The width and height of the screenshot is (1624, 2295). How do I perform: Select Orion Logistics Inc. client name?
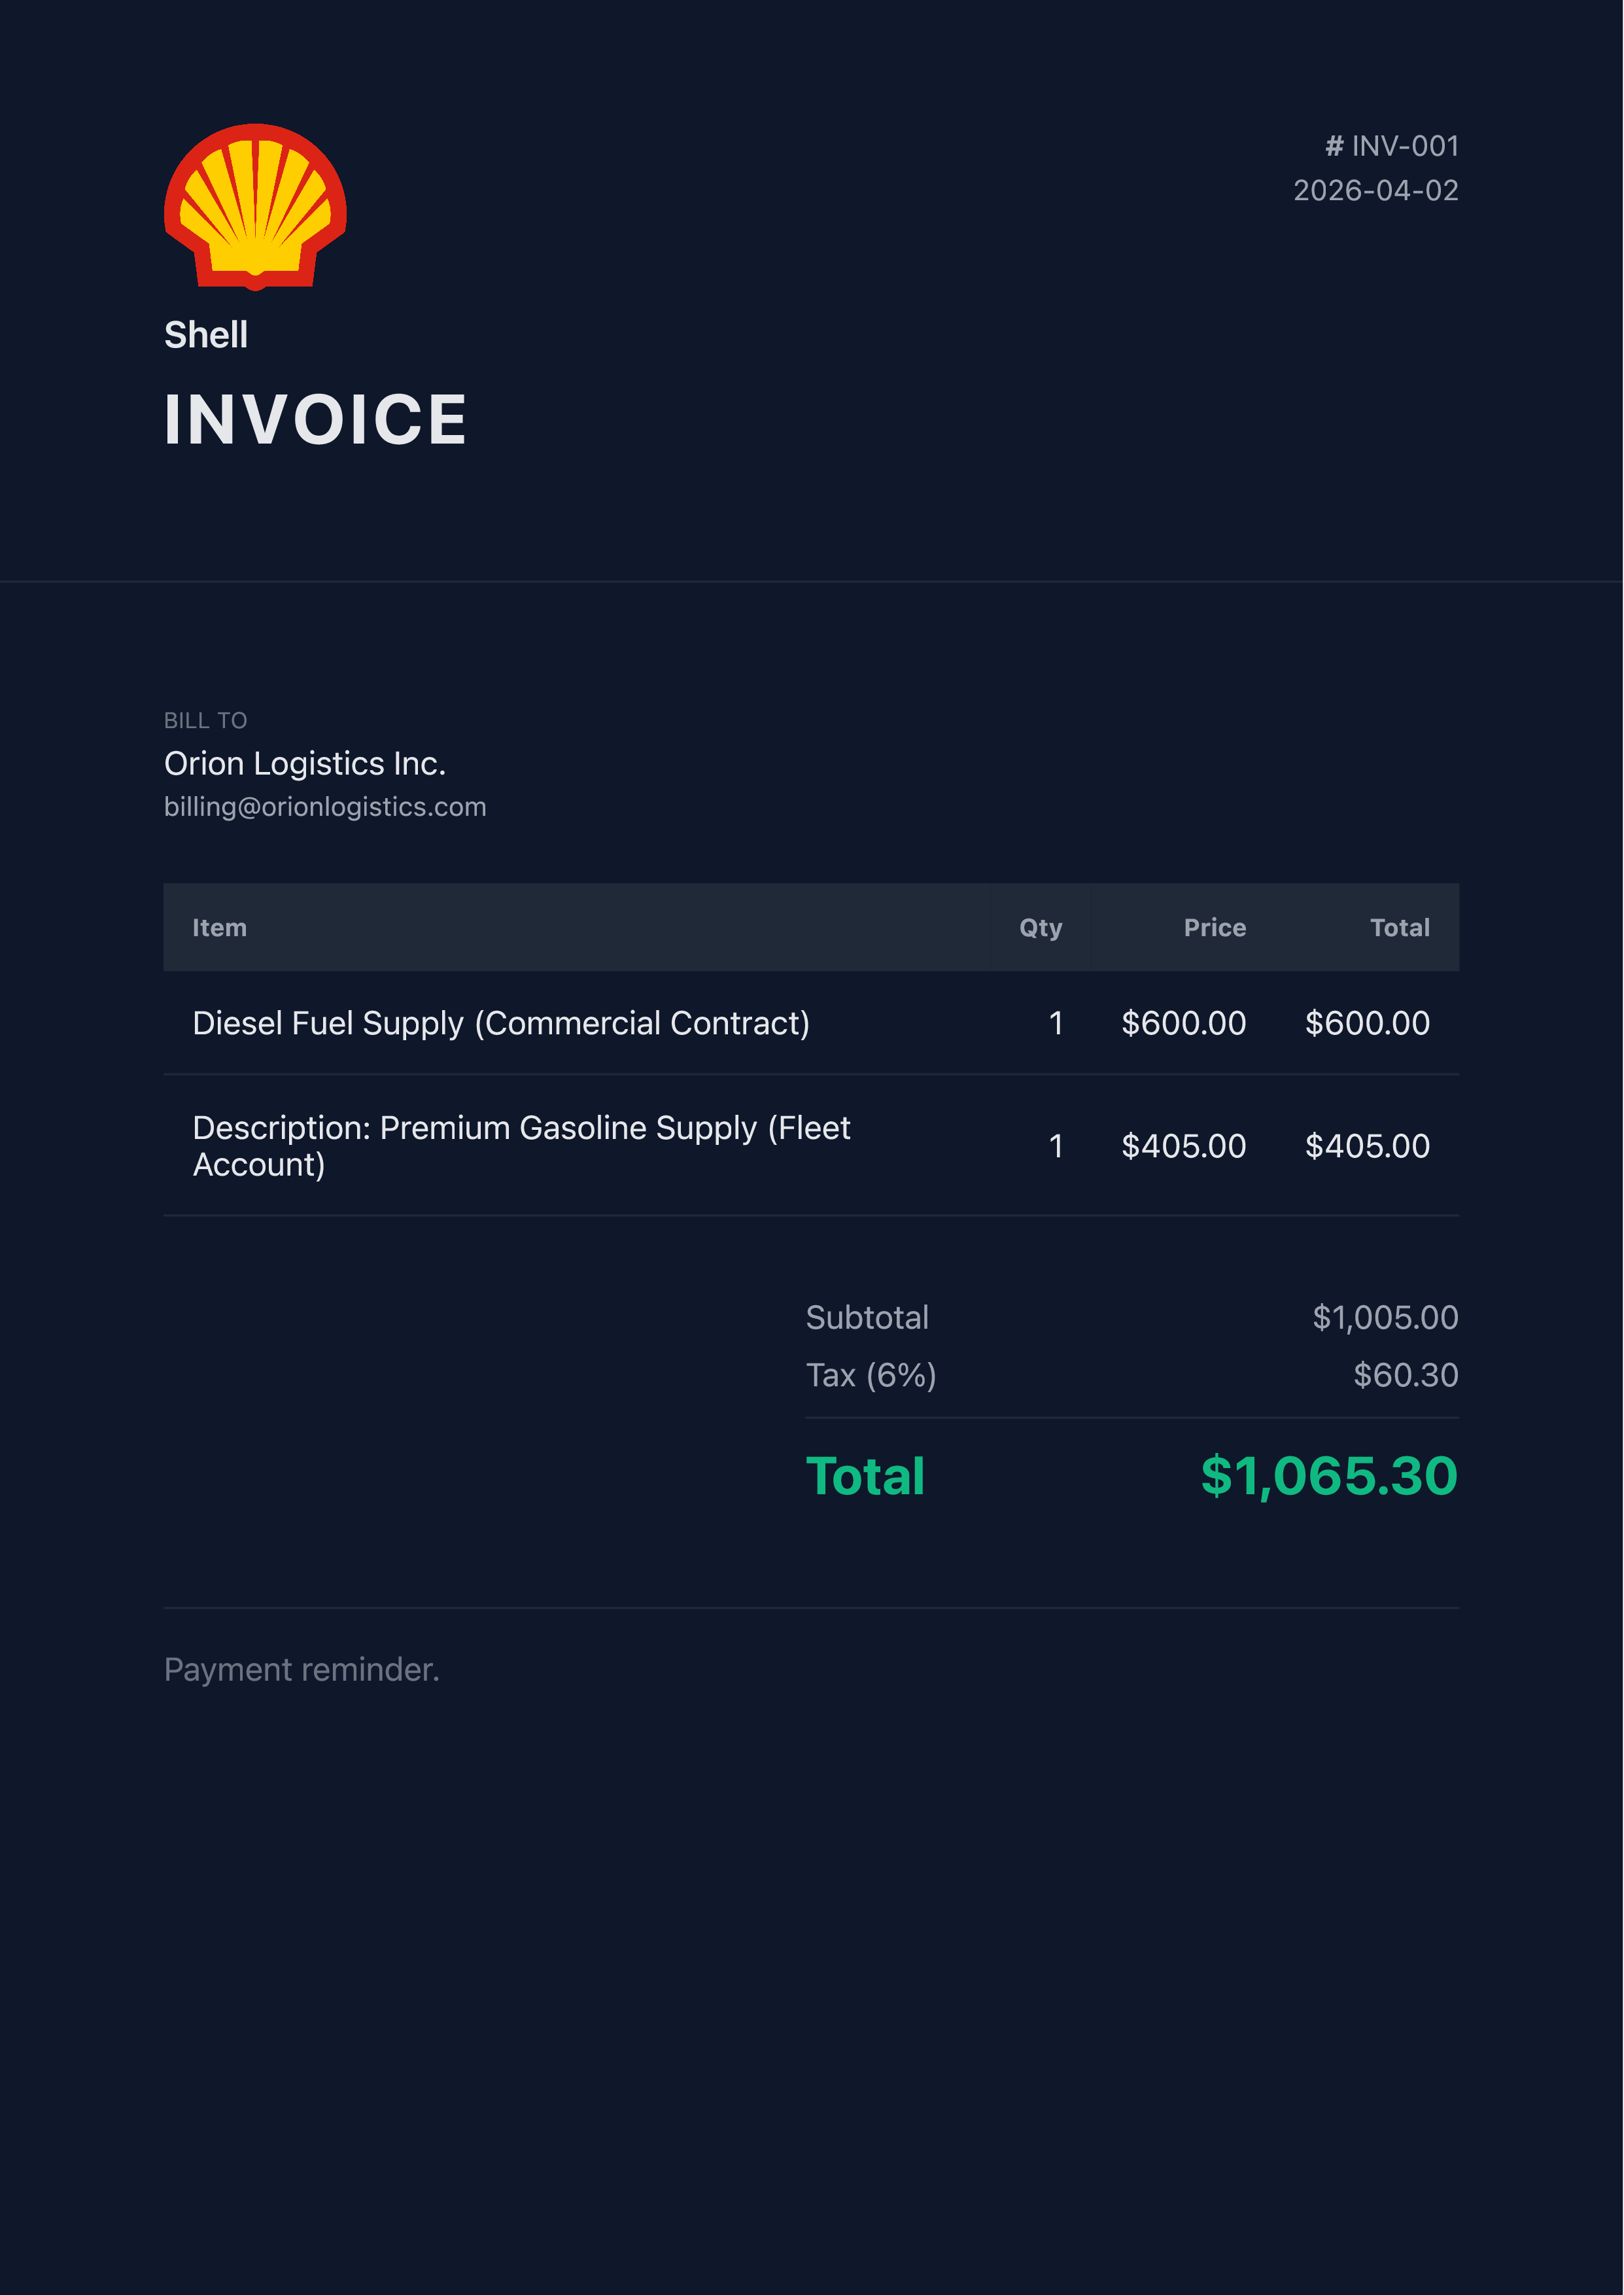[305, 763]
